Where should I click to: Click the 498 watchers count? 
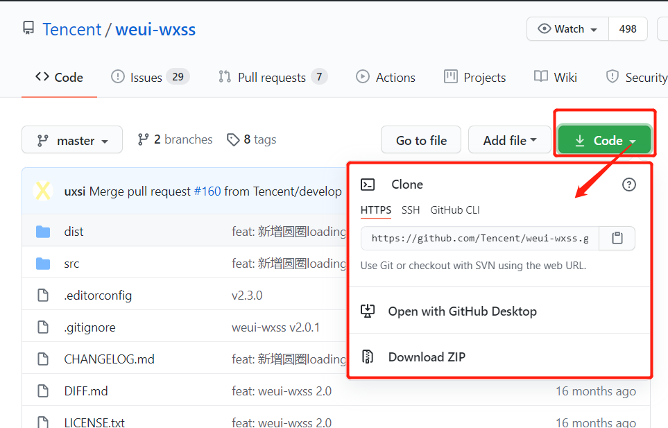(x=628, y=29)
